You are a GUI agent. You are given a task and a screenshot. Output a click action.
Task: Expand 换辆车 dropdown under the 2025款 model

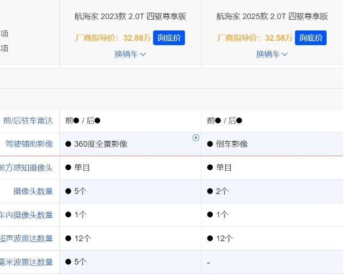(x=272, y=54)
